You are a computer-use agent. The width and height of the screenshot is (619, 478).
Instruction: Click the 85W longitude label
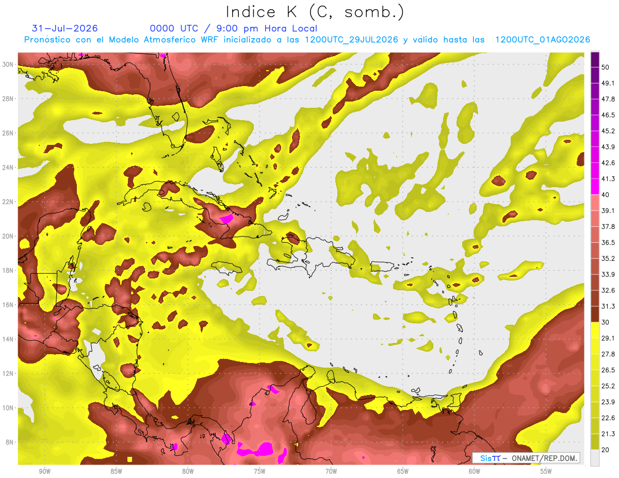tap(116, 472)
